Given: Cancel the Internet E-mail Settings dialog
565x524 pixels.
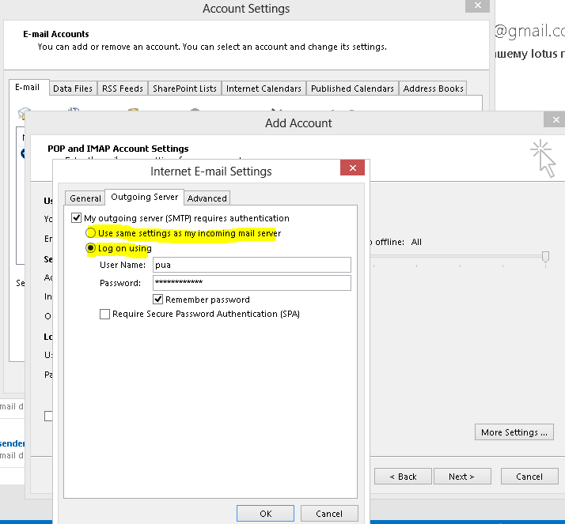Looking at the screenshot, I should click(329, 514).
